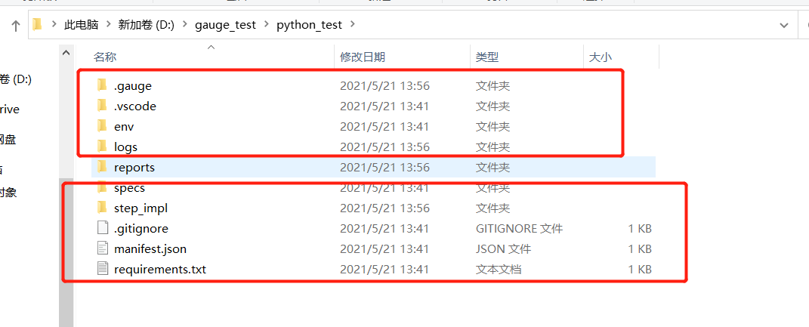This screenshot has width=809, height=327.
Task: Select the env folder icon
Action: coord(103,127)
